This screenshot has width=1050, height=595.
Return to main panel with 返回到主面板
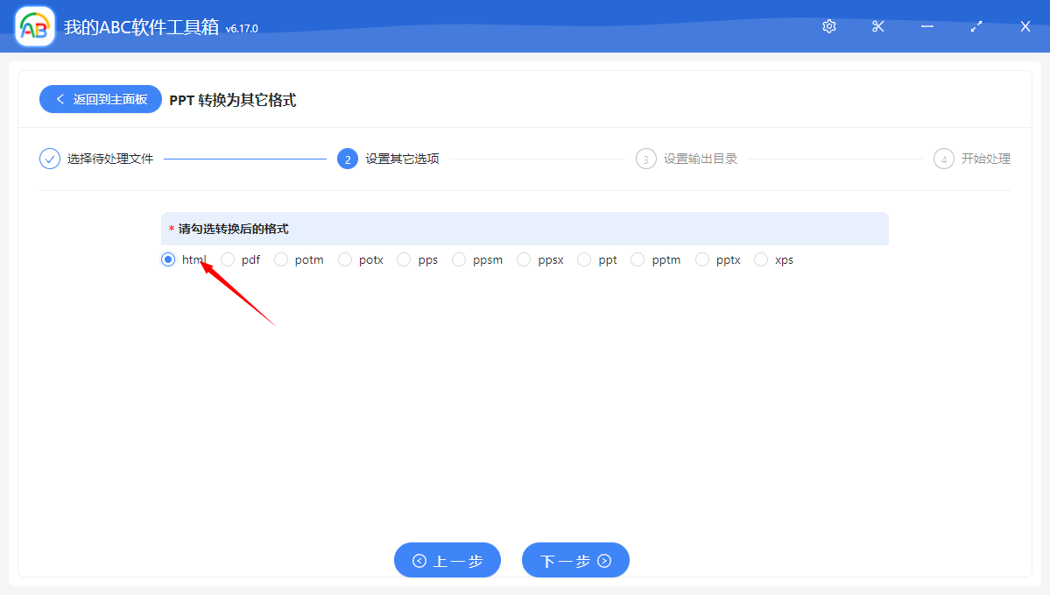pyautogui.click(x=101, y=99)
